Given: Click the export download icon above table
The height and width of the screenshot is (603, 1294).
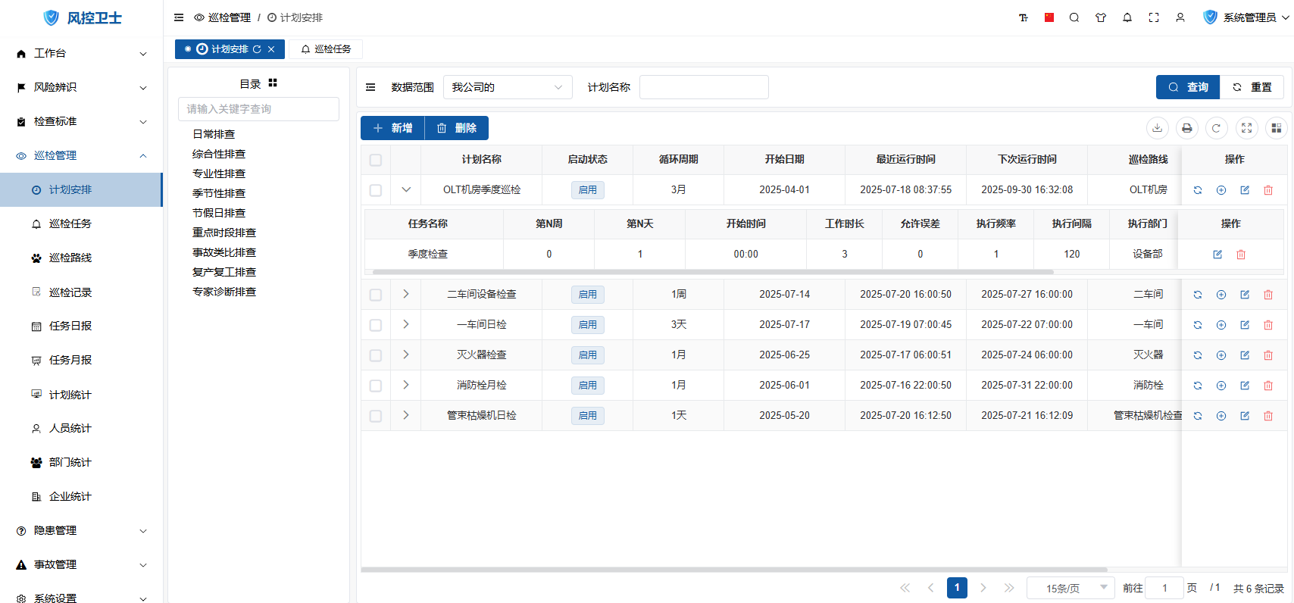Looking at the screenshot, I should pyautogui.click(x=1157, y=128).
